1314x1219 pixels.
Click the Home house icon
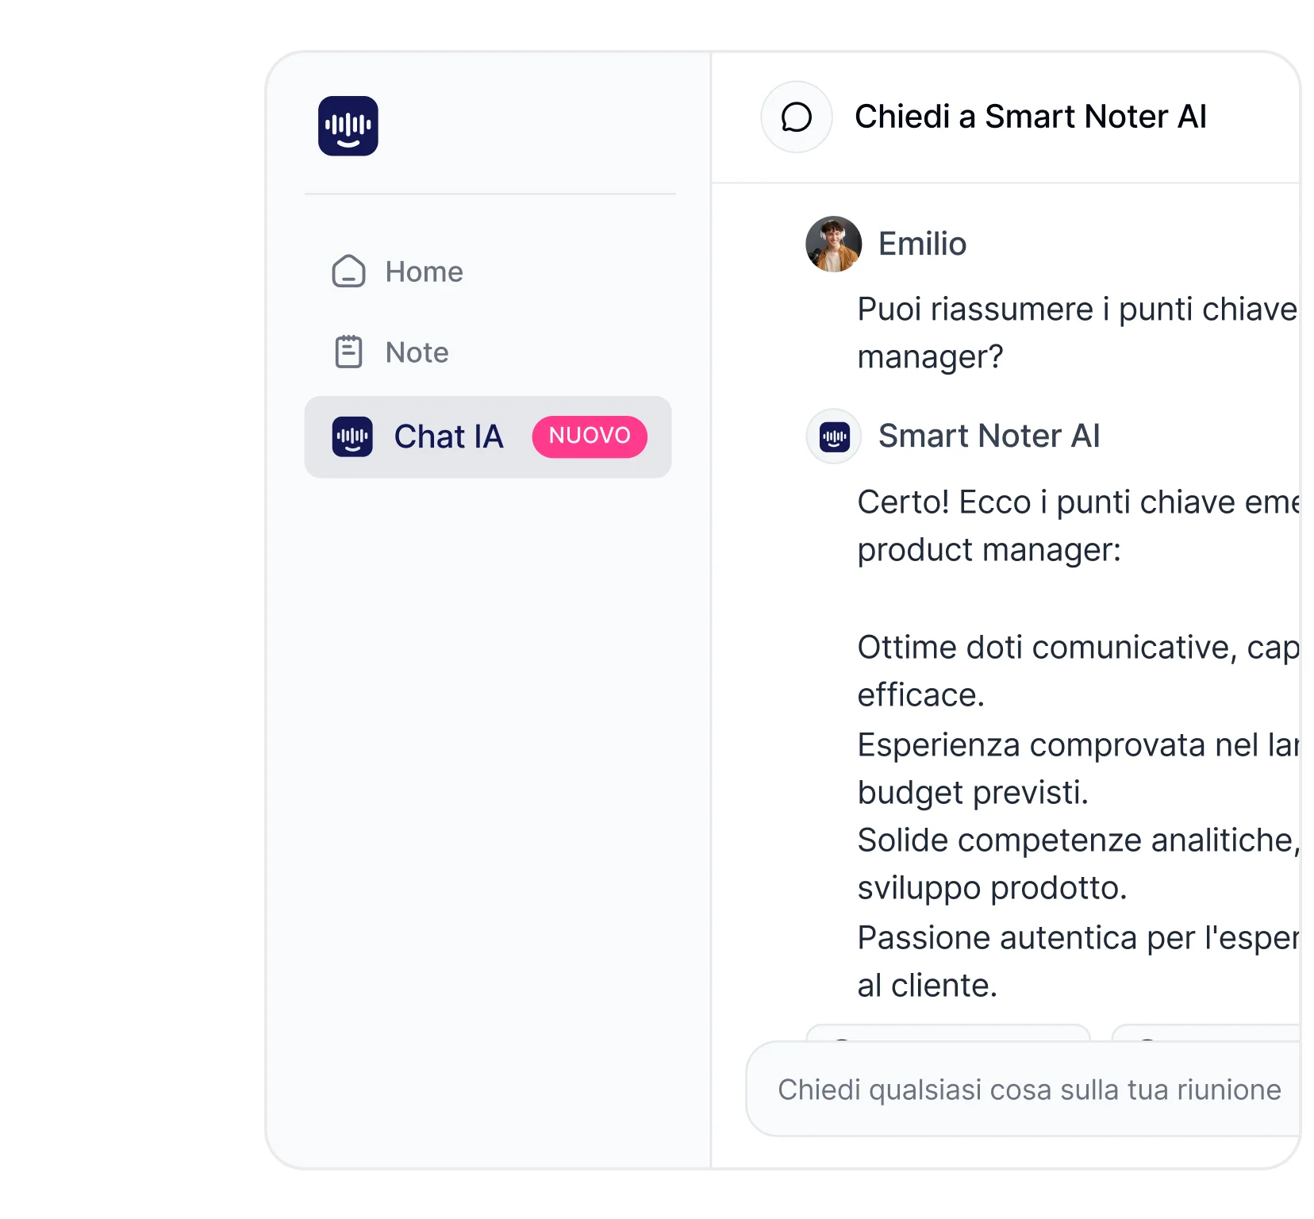348,271
